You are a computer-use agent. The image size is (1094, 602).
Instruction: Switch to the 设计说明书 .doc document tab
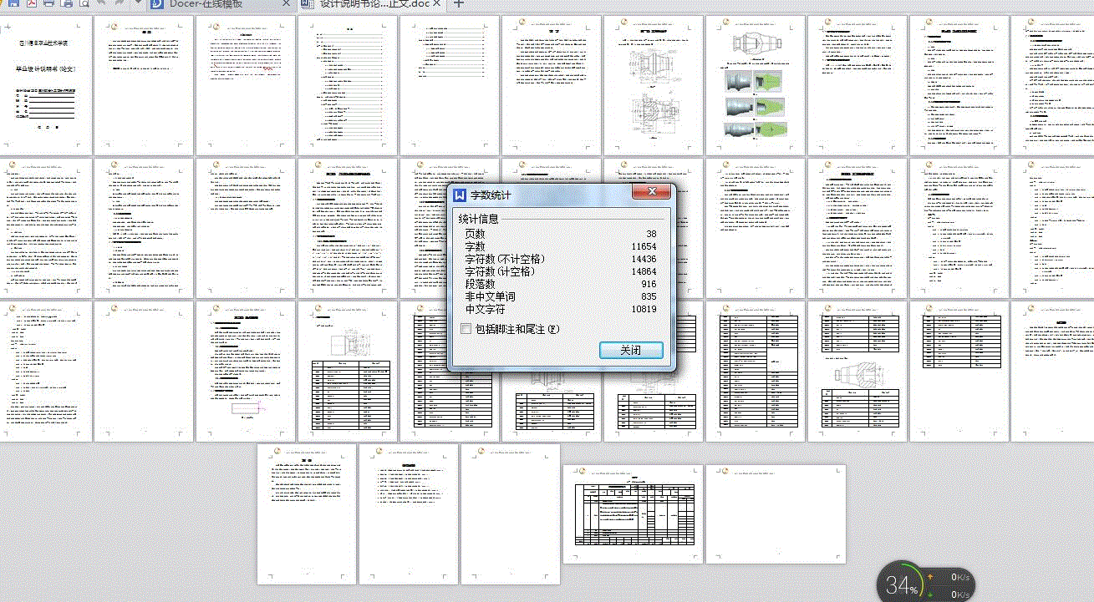(372, 4)
